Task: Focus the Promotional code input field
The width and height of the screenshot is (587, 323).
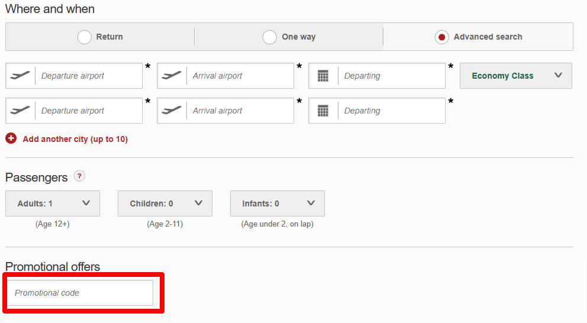Action: coord(80,293)
